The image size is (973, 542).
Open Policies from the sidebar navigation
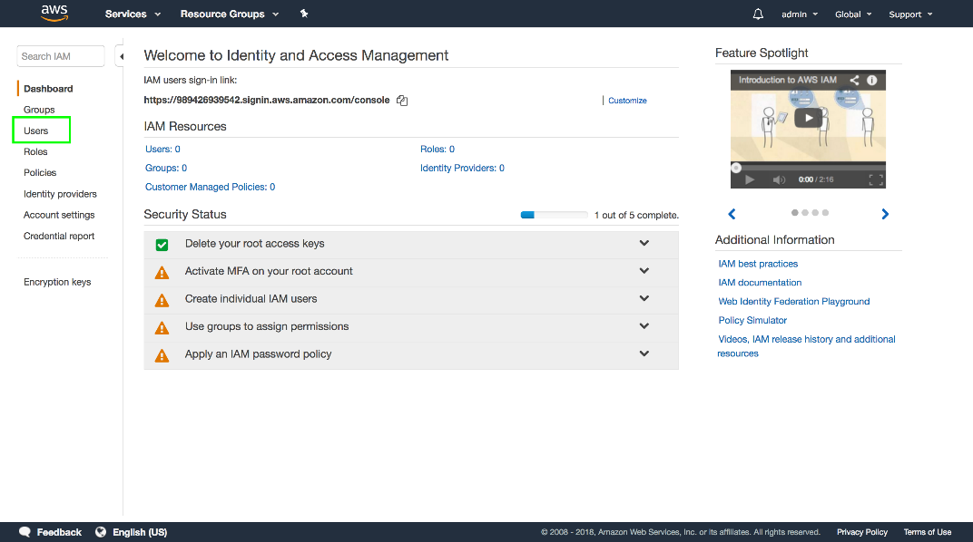tap(40, 172)
